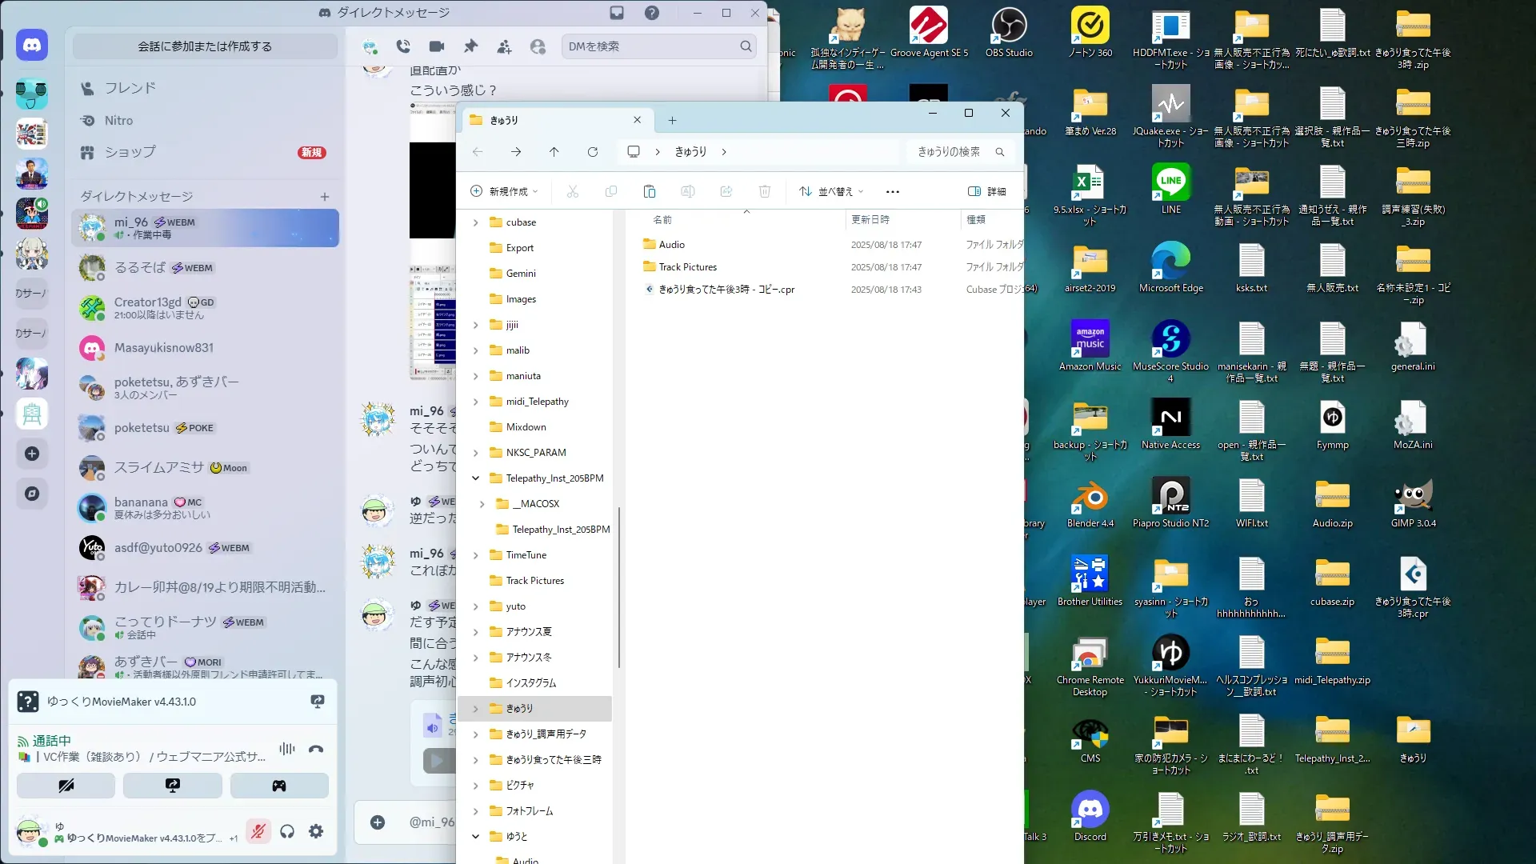Screen dimensions: 1536x864
Task: Open a new Explorer tab
Action: click(x=672, y=120)
